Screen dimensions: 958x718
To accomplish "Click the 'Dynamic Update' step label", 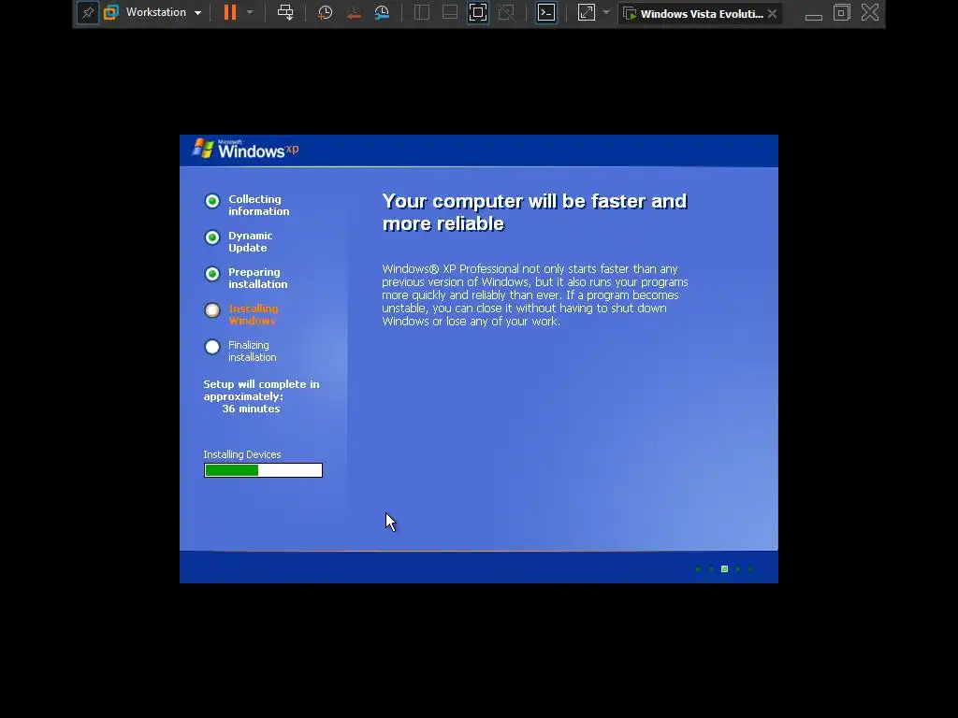I will tap(251, 242).
